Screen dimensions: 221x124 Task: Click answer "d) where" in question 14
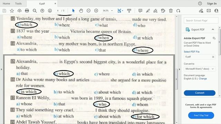(x=143, y=50)
